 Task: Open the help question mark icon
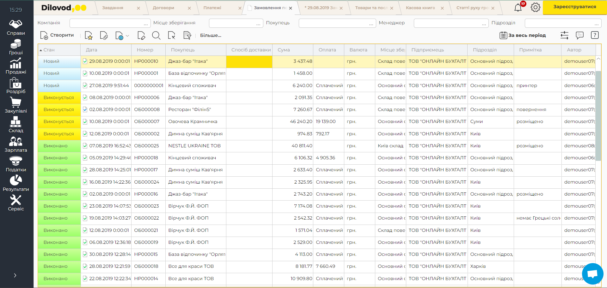click(x=595, y=35)
